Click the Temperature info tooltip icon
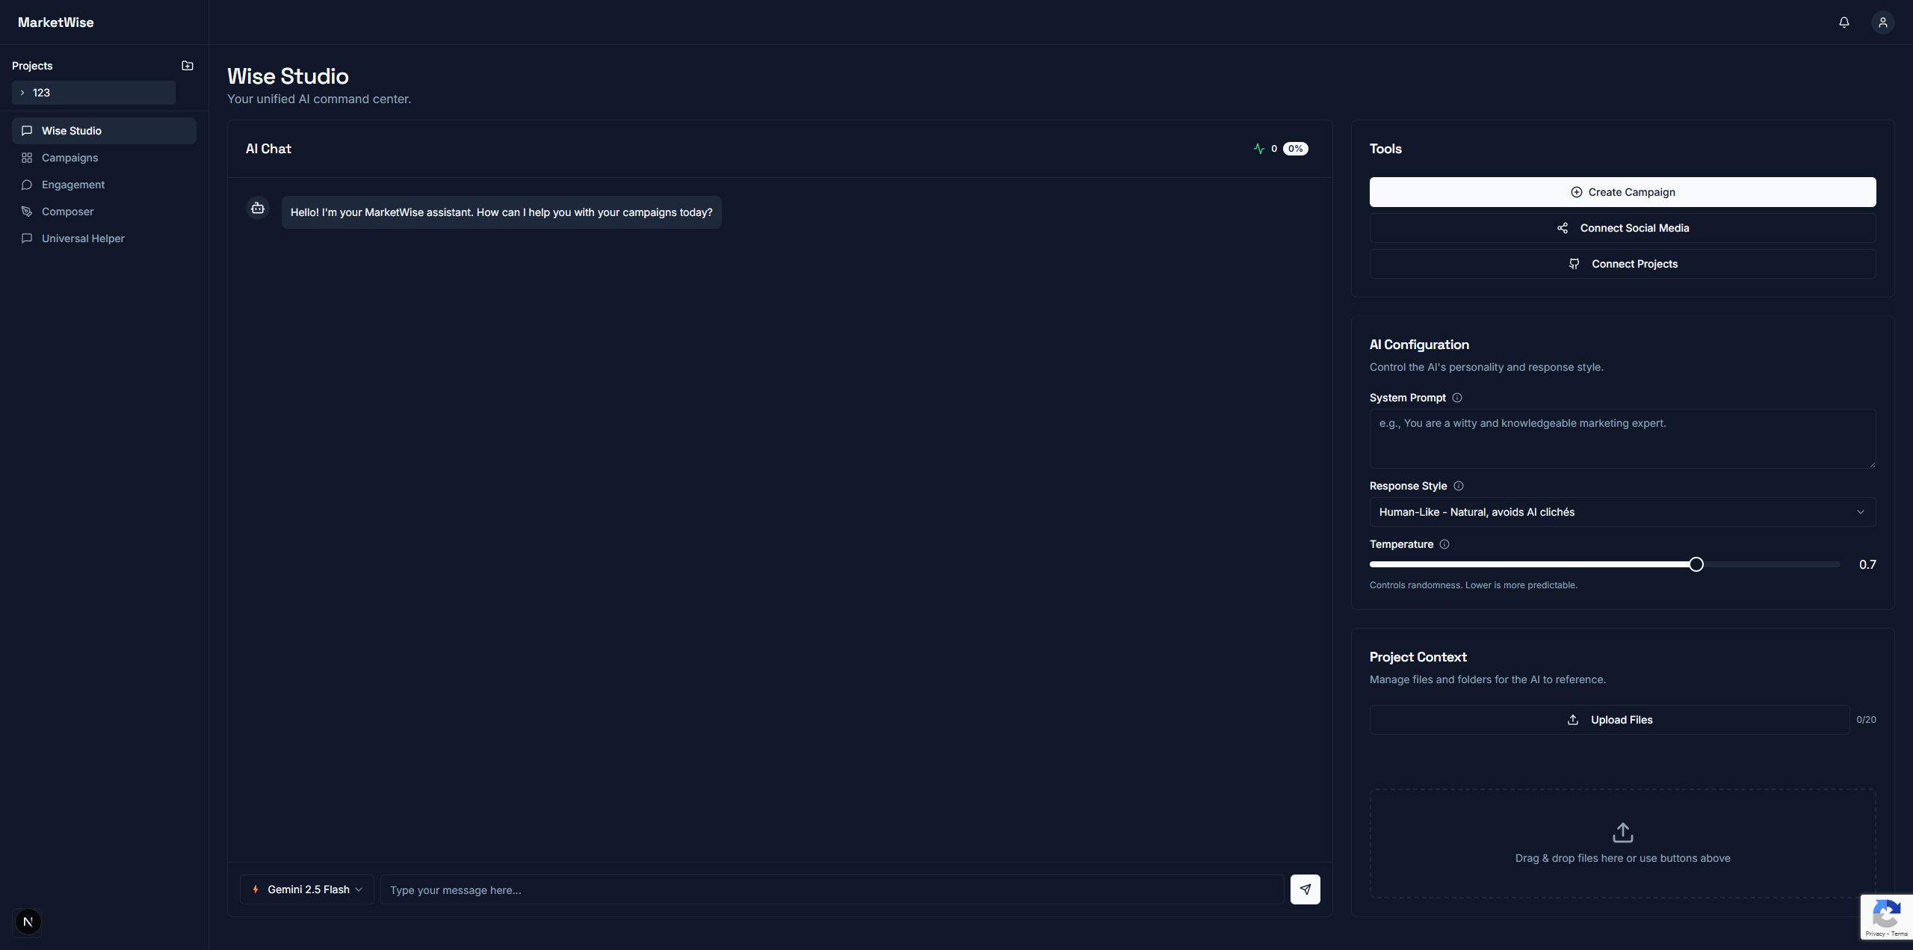1913x950 pixels. pyautogui.click(x=1444, y=544)
